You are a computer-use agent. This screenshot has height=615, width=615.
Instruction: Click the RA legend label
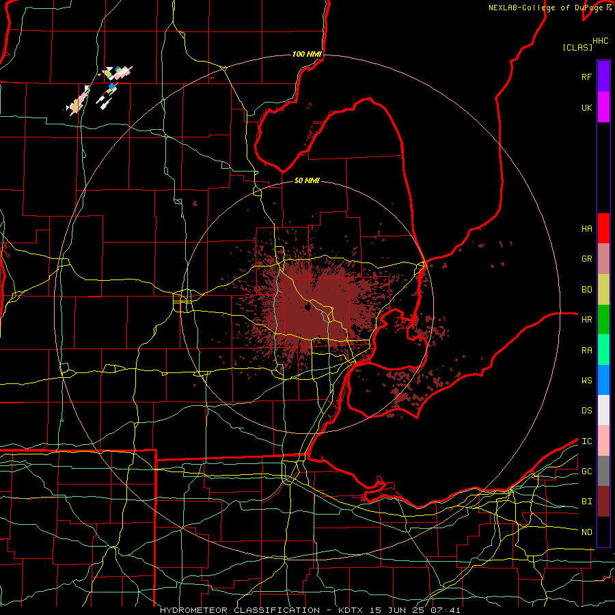point(586,351)
